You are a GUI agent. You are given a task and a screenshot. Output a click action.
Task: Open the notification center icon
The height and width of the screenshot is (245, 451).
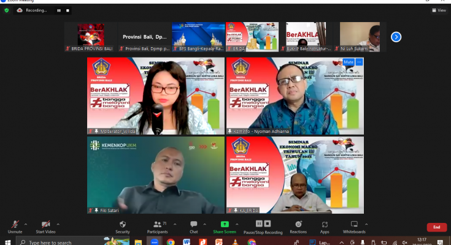point(440,243)
